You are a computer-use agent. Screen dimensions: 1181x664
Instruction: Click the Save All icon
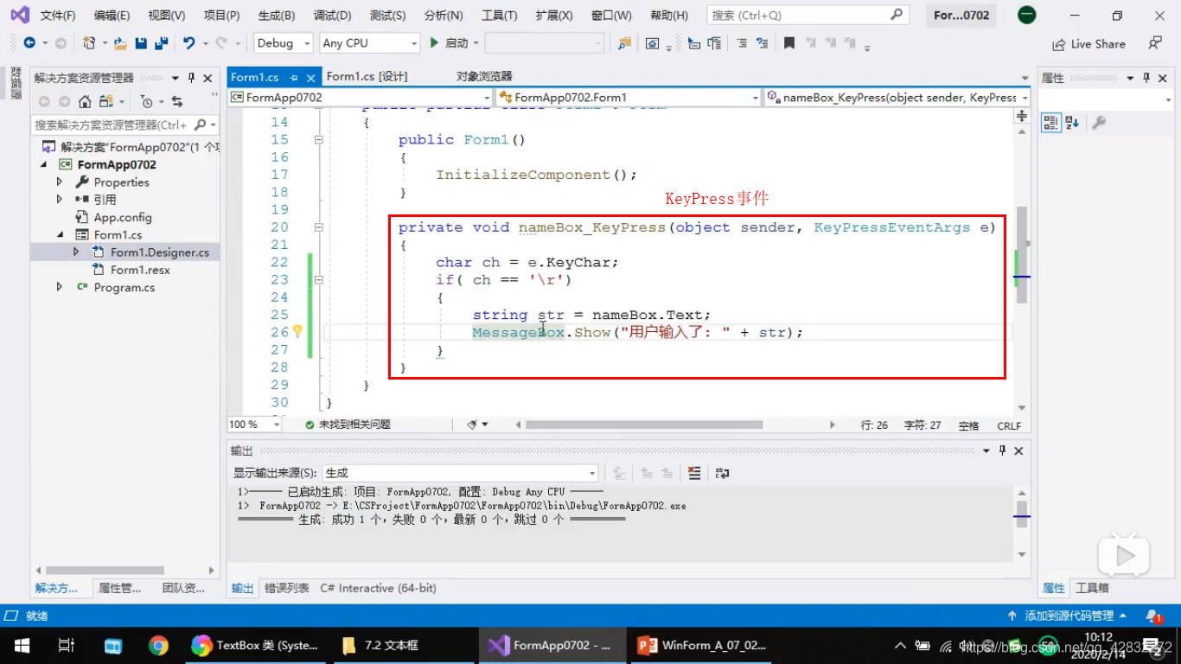click(x=161, y=43)
